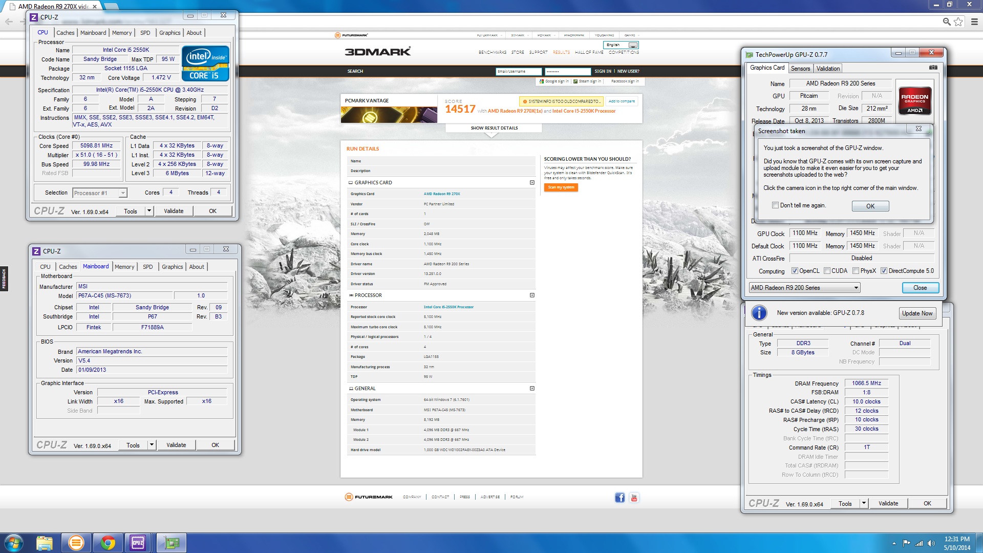Screen dimensions: 983x553
Task: Click the volume speaker tray icon
Action: pos(931,543)
